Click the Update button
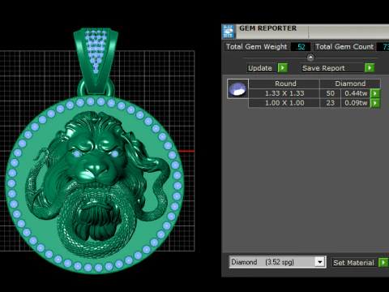This screenshot has height=292, width=389. point(262,68)
